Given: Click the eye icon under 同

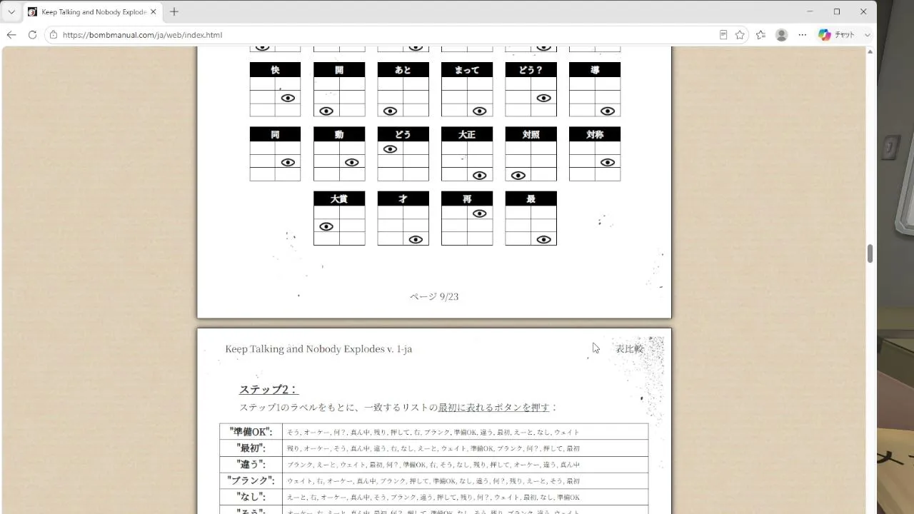Looking at the screenshot, I should [288, 162].
